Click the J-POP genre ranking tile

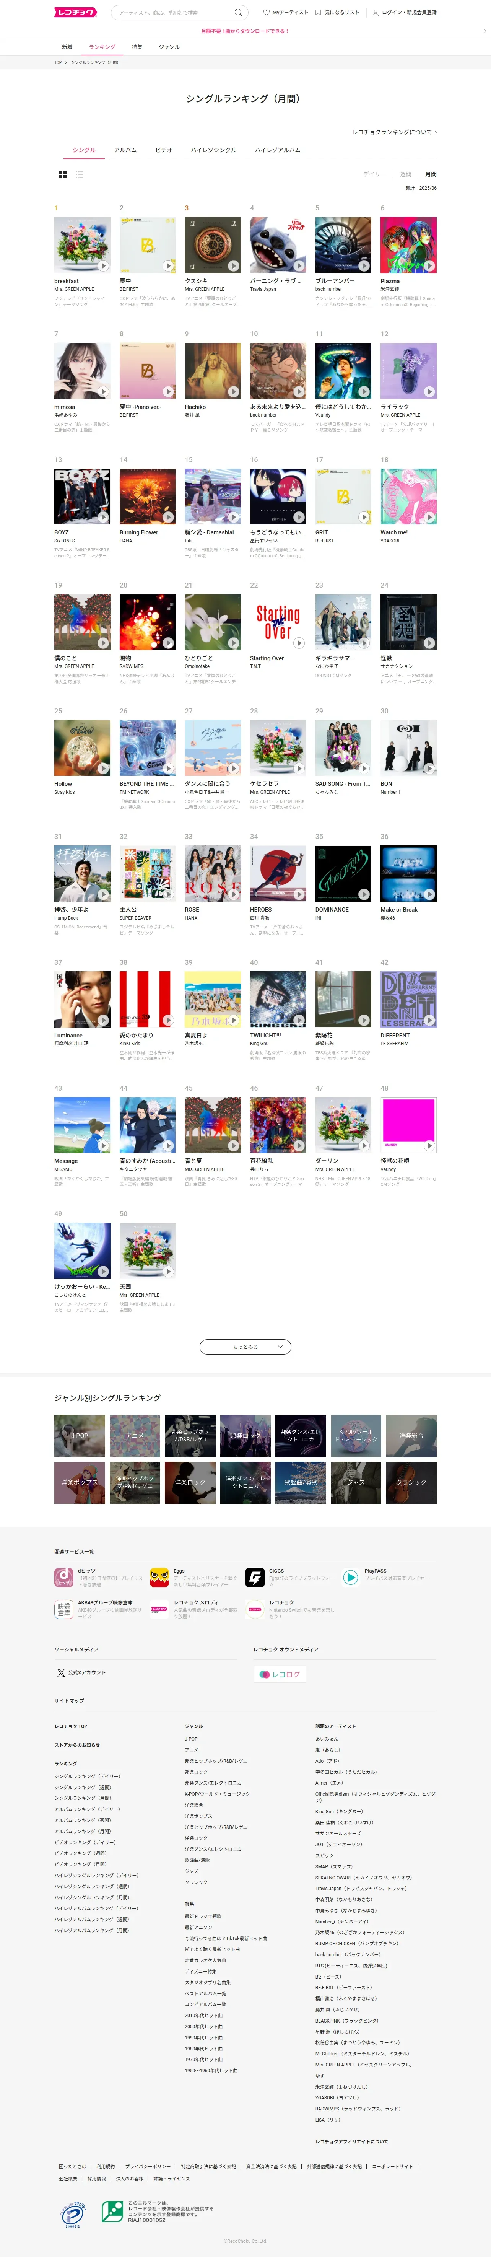pyautogui.click(x=80, y=1436)
